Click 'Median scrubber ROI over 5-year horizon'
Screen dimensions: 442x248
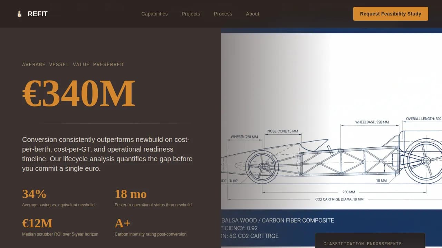60,234
